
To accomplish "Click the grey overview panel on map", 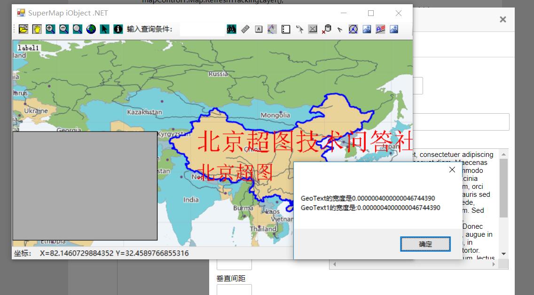I will tap(85, 186).
